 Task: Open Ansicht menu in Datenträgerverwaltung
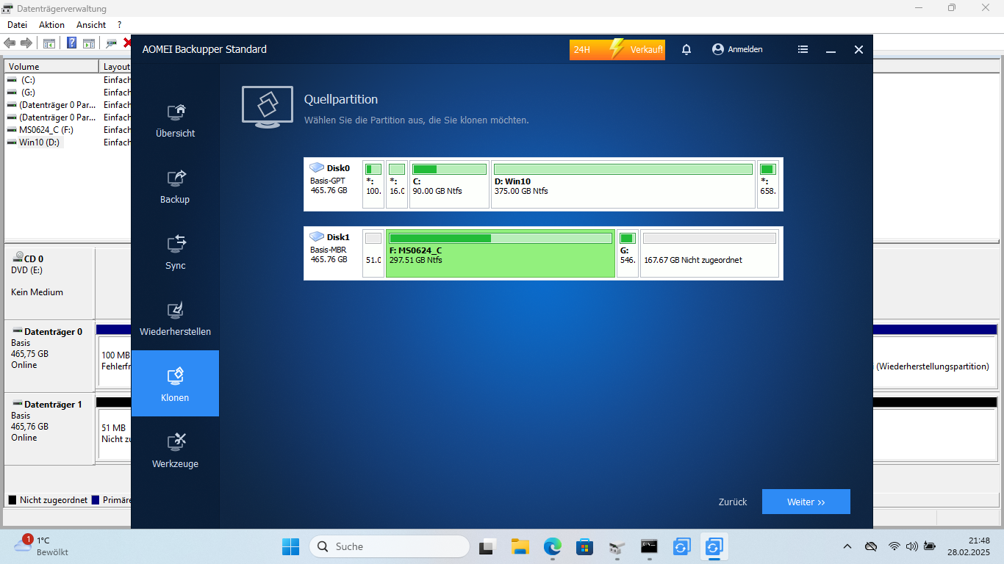[x=91, y=25]
